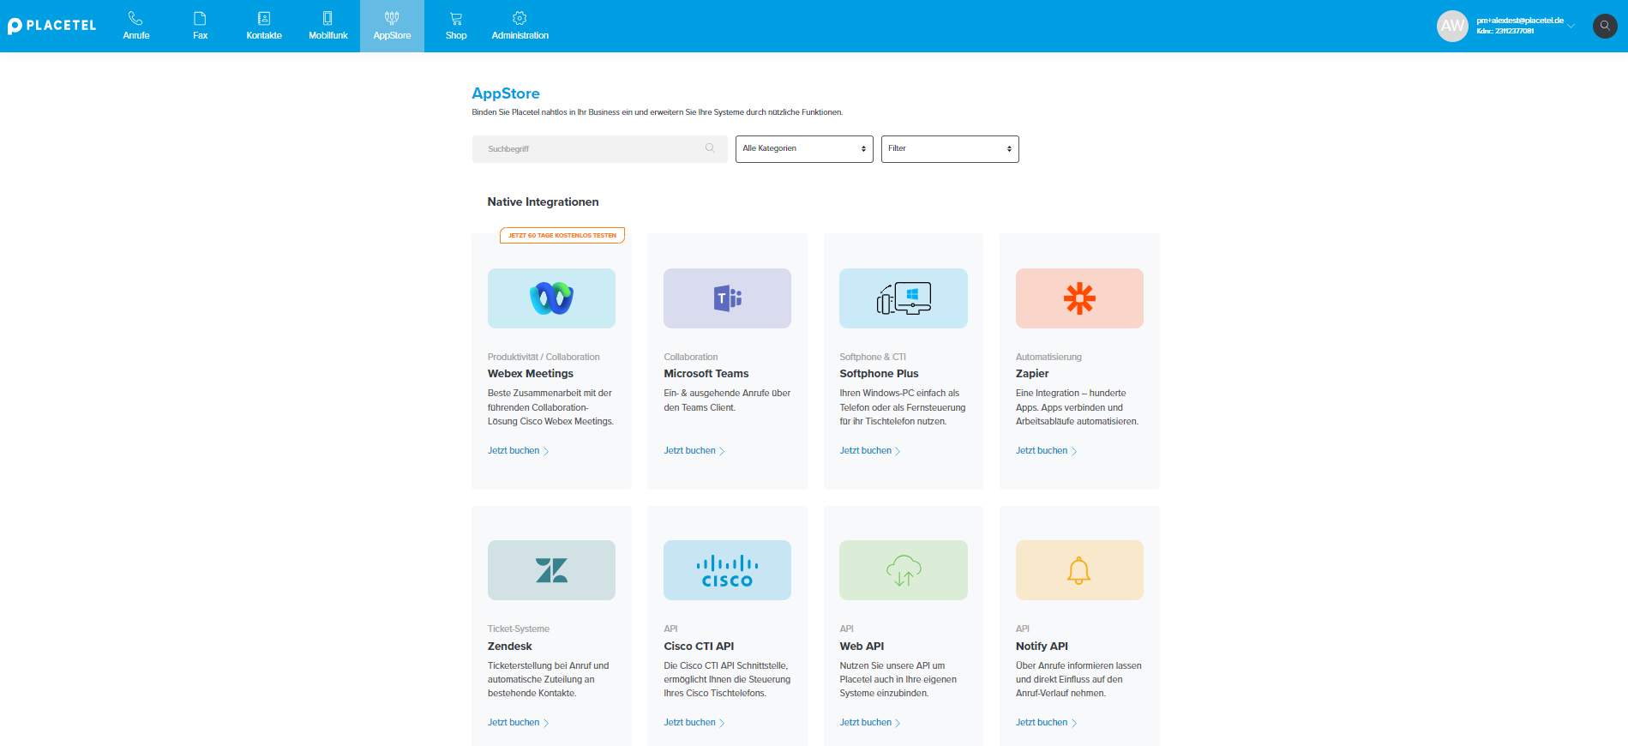Click the Softphone Plus title

tap(879, 374)
